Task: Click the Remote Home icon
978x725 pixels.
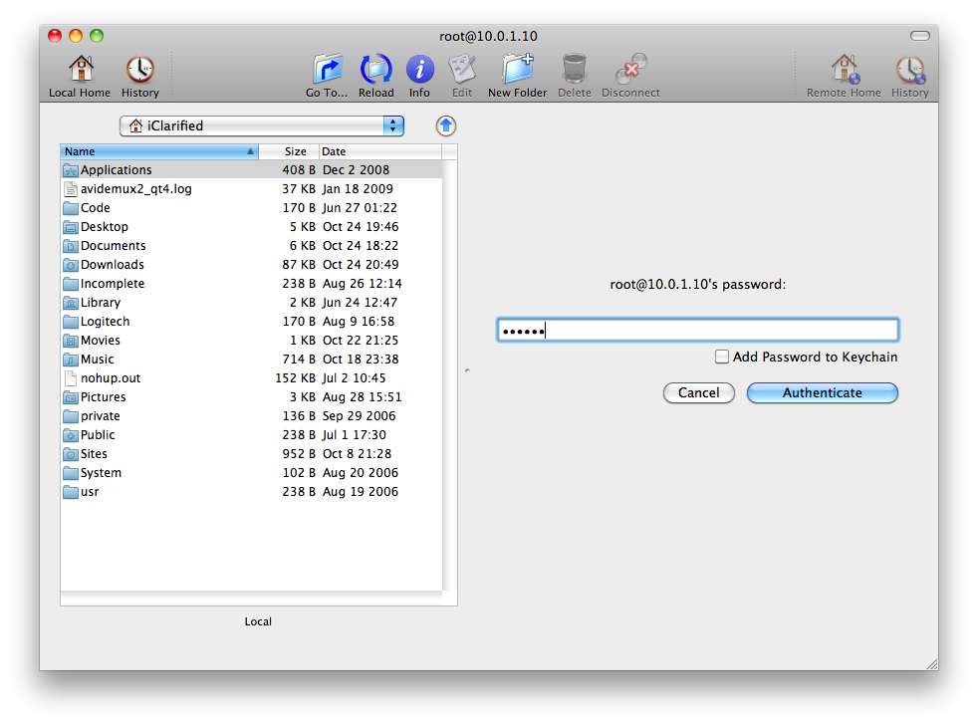Action: click(844, 70)
